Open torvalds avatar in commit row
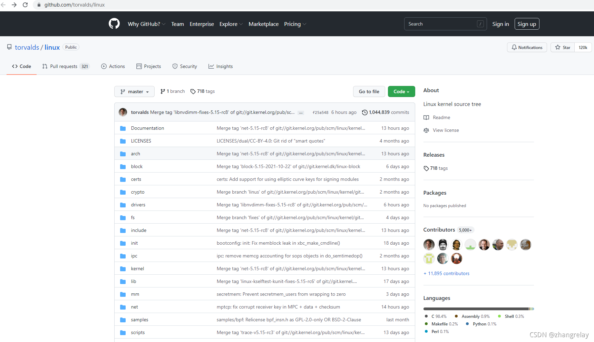 point(123,112)
